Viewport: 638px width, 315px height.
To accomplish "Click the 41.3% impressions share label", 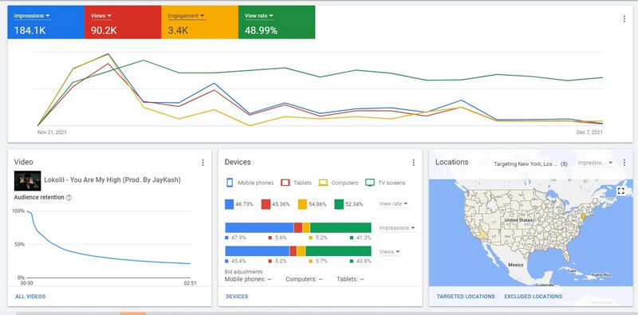I will coord(364,238).
